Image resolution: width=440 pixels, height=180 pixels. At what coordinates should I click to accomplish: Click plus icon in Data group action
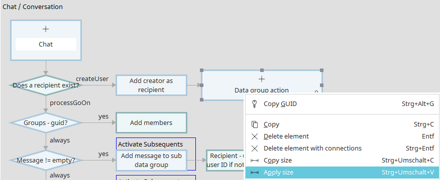coord(262,79)
